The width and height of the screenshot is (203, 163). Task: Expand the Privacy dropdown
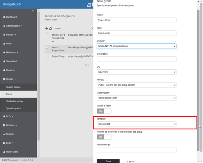tap(136, 85)
